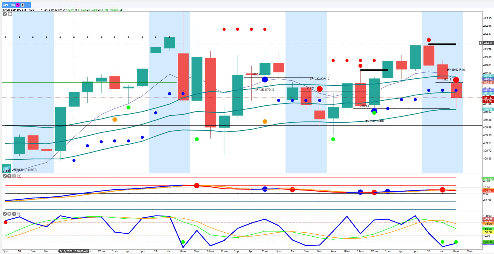This screenshot has height=254, width=494.
Task: Click the WealthCharts logo icon
Action: tap(6, 169)
